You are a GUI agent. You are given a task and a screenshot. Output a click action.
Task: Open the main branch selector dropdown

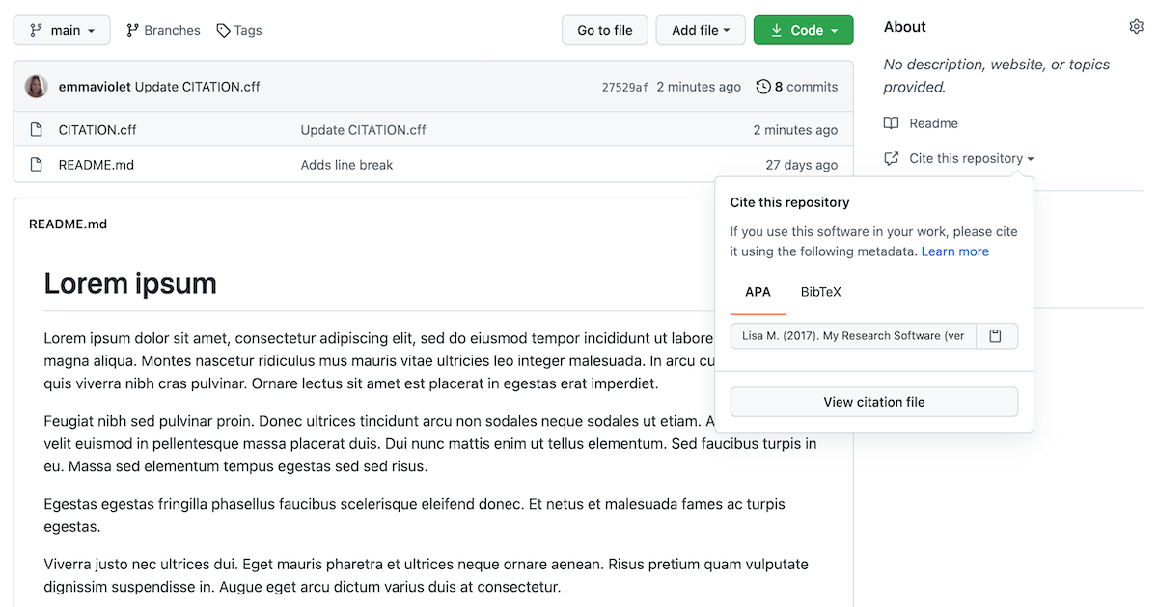coord(61,30)
